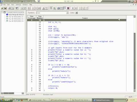Click the source pane scroll up arrow

click(134, 17)
